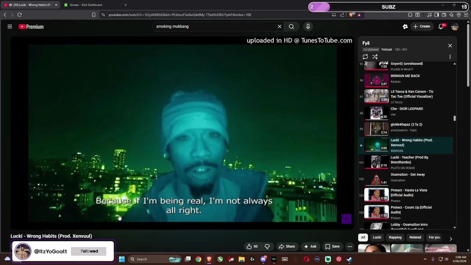Screen dimensions: 471x265
Task: Play Lil Tecca & Ken Carson Tic Tac Toe
Action: pyautogui.click(x=406, y=96)
